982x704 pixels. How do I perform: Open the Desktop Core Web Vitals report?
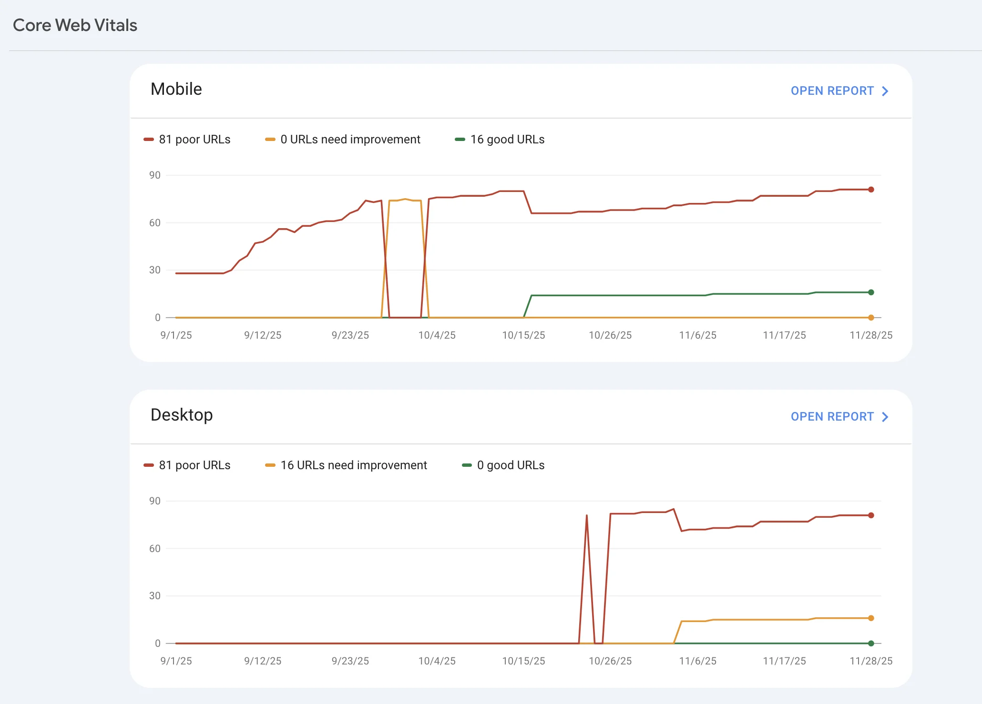coord(832,417)
